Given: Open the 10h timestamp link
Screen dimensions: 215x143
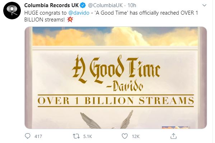Looking at the screenshot, I should point(132,5).
